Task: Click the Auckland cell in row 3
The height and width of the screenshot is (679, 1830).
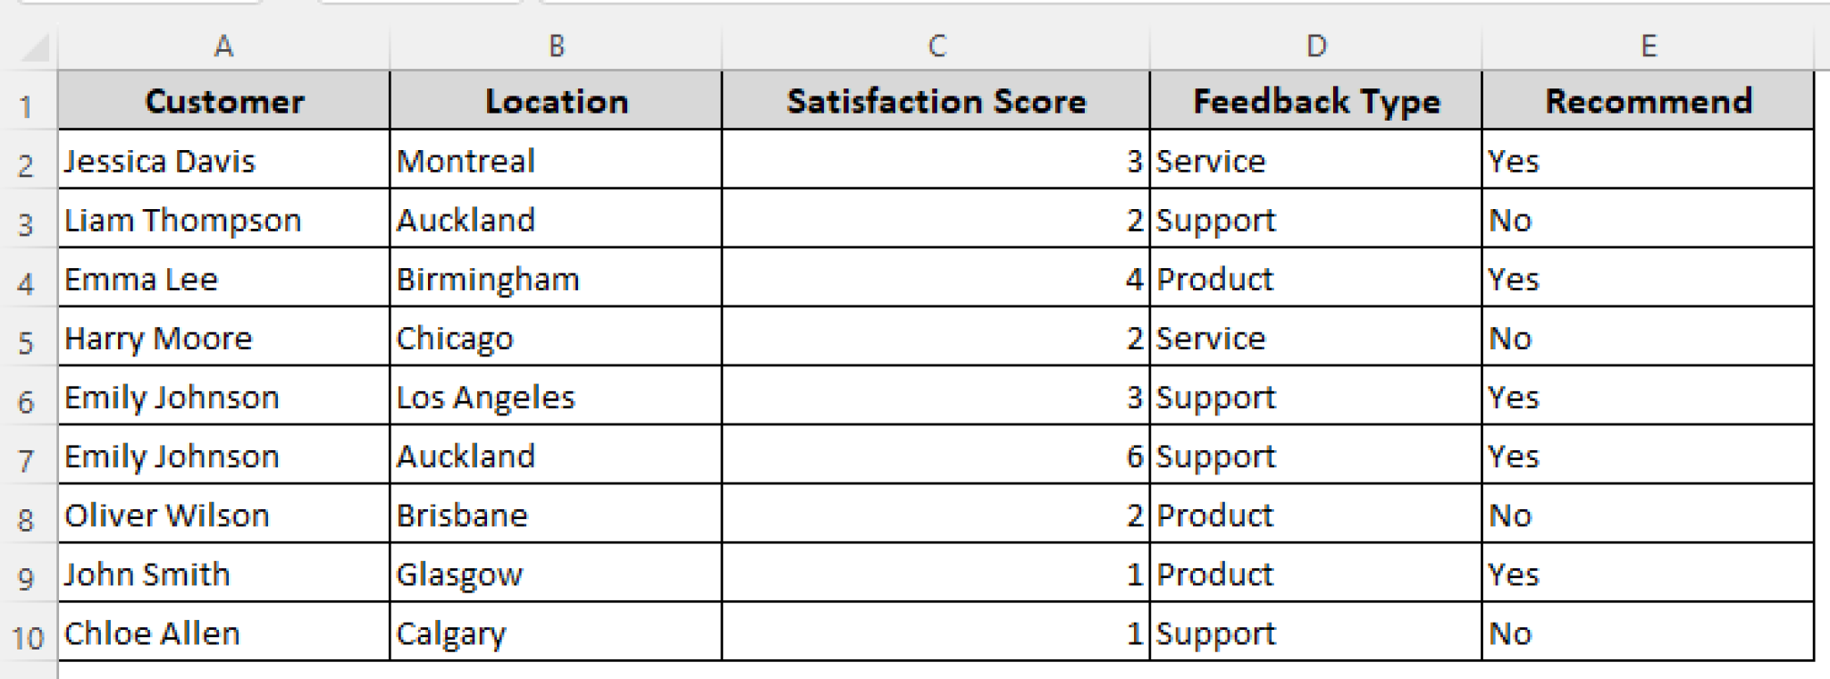Action: coord(557,220)
